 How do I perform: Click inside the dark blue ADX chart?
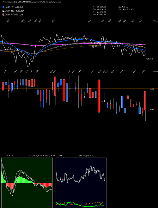pyautogui.click(x=81, y=183)
